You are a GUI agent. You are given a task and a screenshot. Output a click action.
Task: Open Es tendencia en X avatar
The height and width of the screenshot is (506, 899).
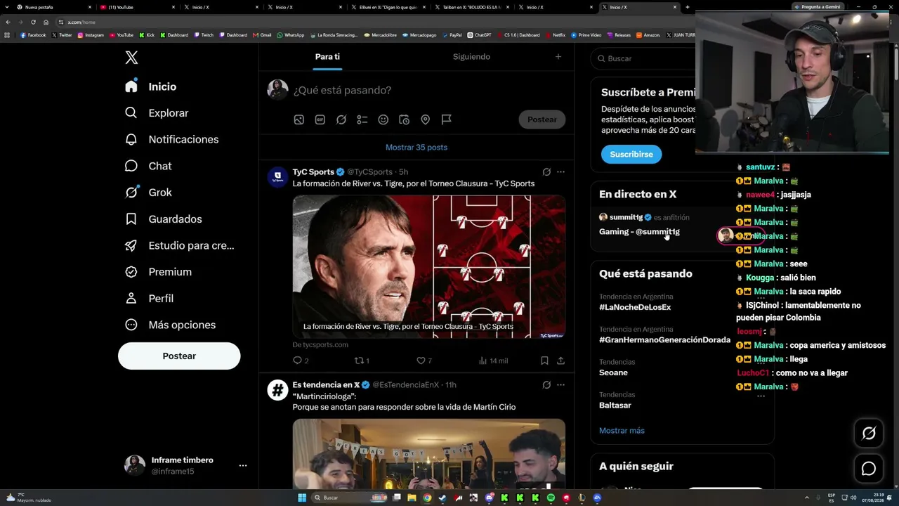pyautogui.click(x=278, y=389)
